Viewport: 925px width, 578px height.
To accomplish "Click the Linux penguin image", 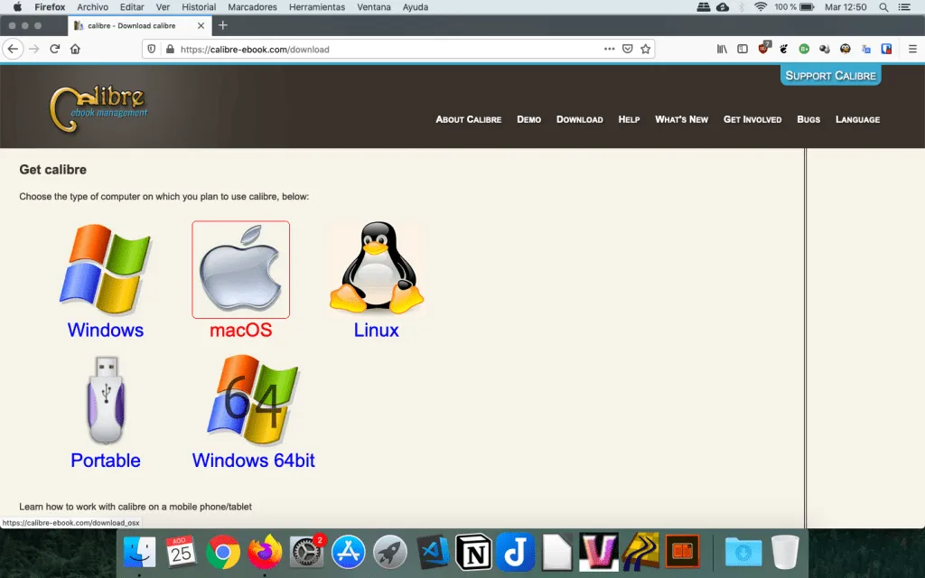I will (377, 268).
